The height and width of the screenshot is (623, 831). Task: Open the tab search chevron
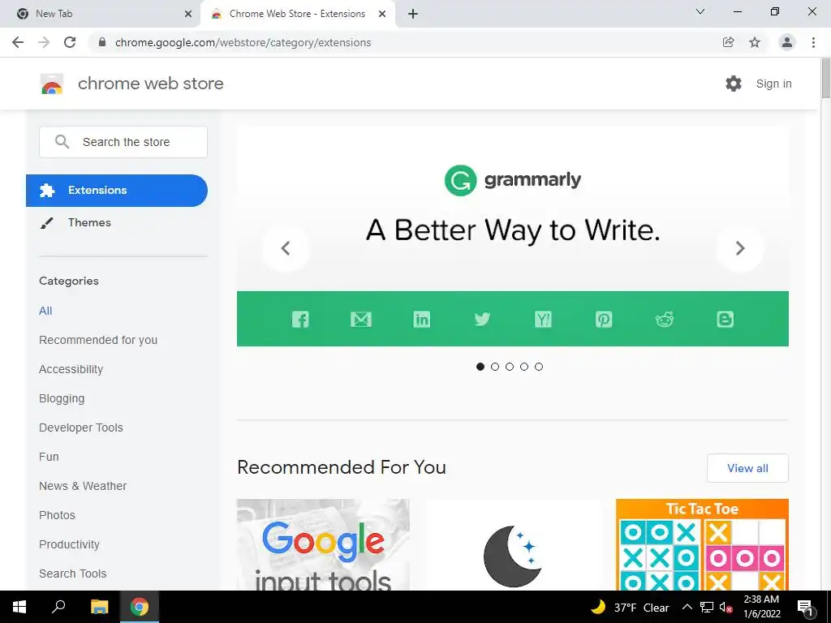[x=700, y=11]
